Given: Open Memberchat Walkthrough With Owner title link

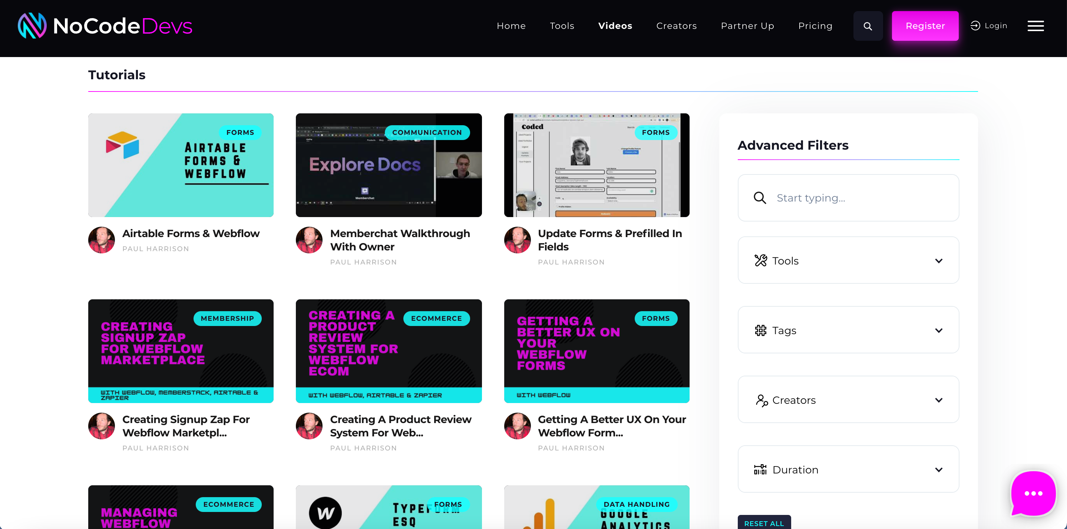Looking at the screenshot, I should [x=400, y=240].
